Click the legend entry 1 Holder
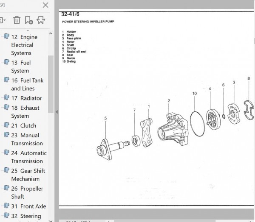Screen dimensions: 255x222 click(x=69, y=32)
